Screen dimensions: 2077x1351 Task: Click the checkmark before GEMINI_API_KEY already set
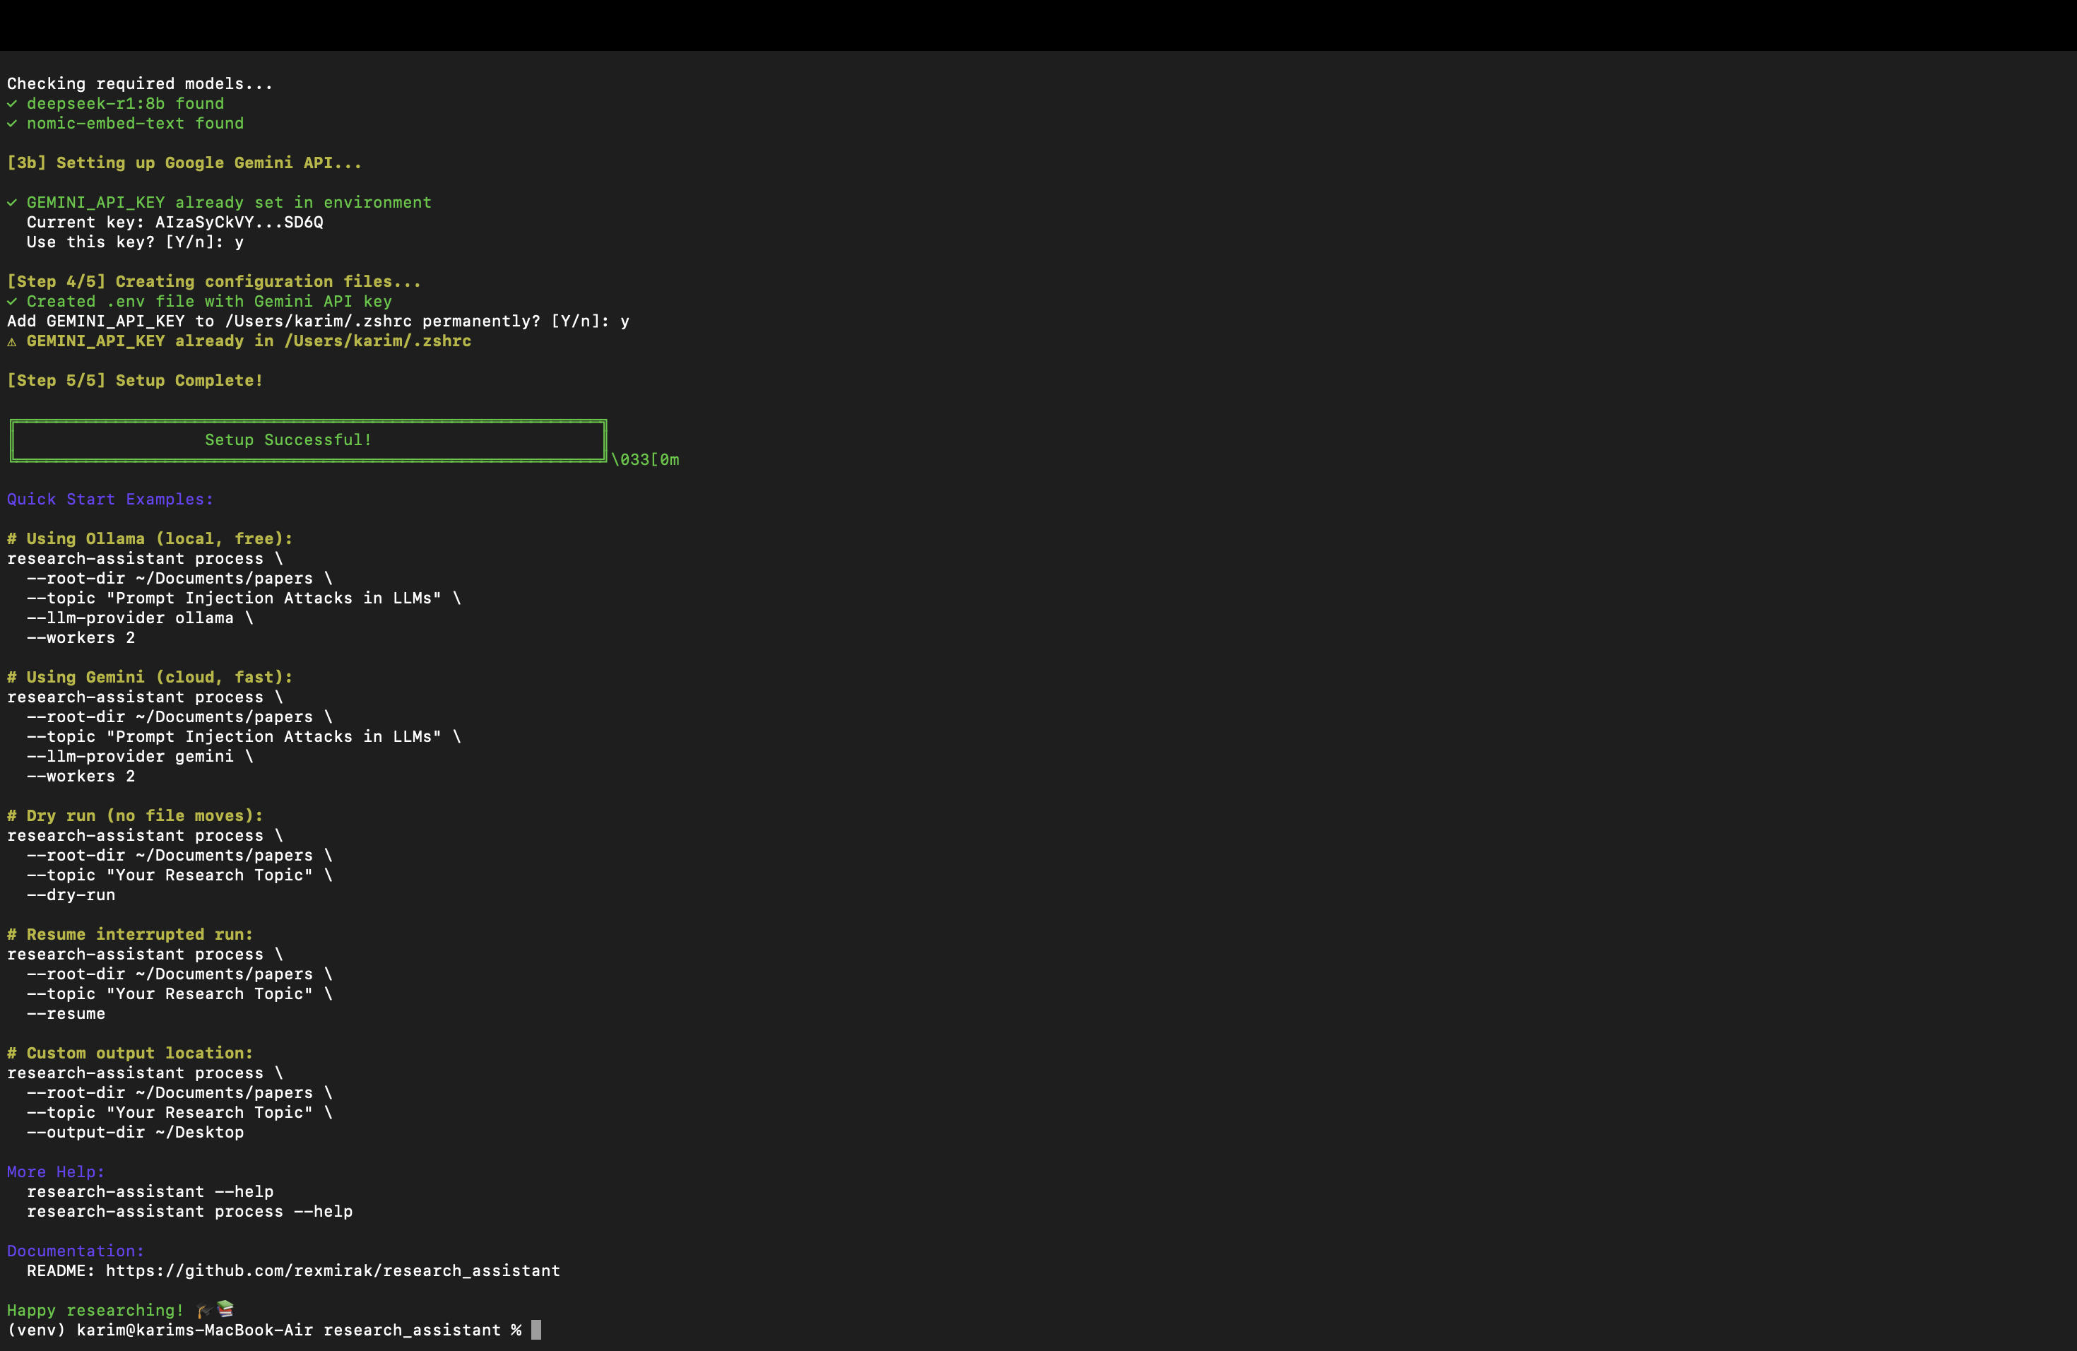click(12, 203)
